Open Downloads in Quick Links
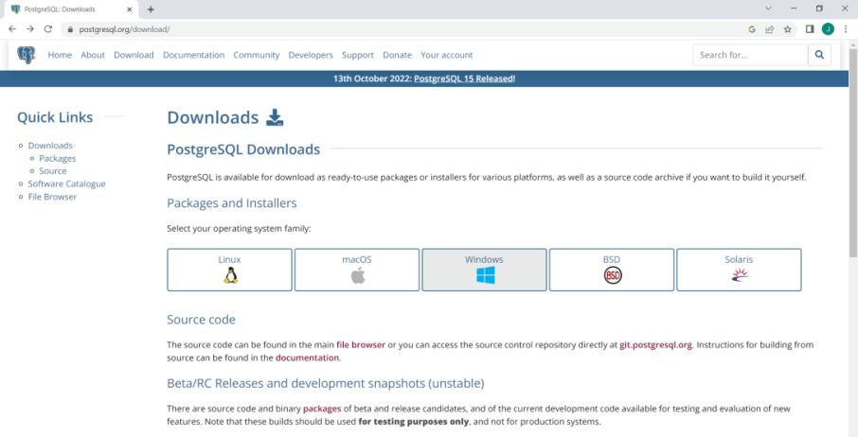 [50, 146]
